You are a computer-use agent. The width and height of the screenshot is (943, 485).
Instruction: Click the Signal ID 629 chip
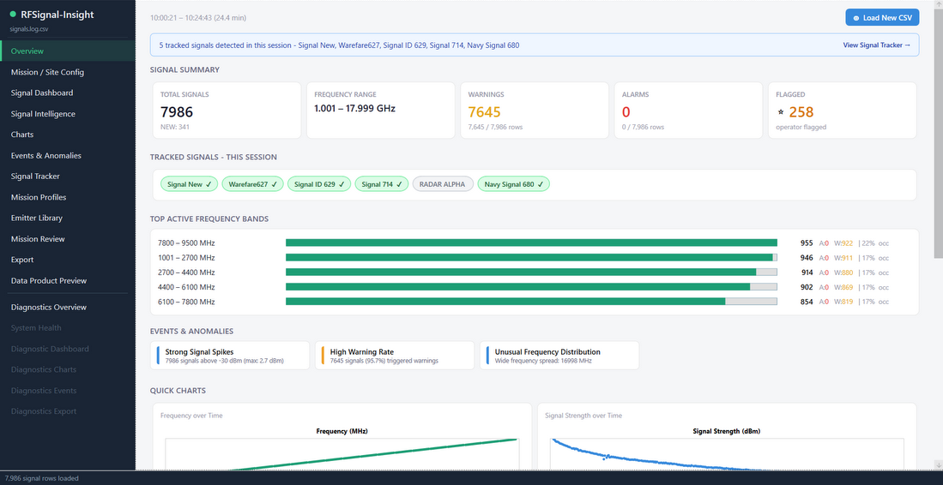(318, 184)
